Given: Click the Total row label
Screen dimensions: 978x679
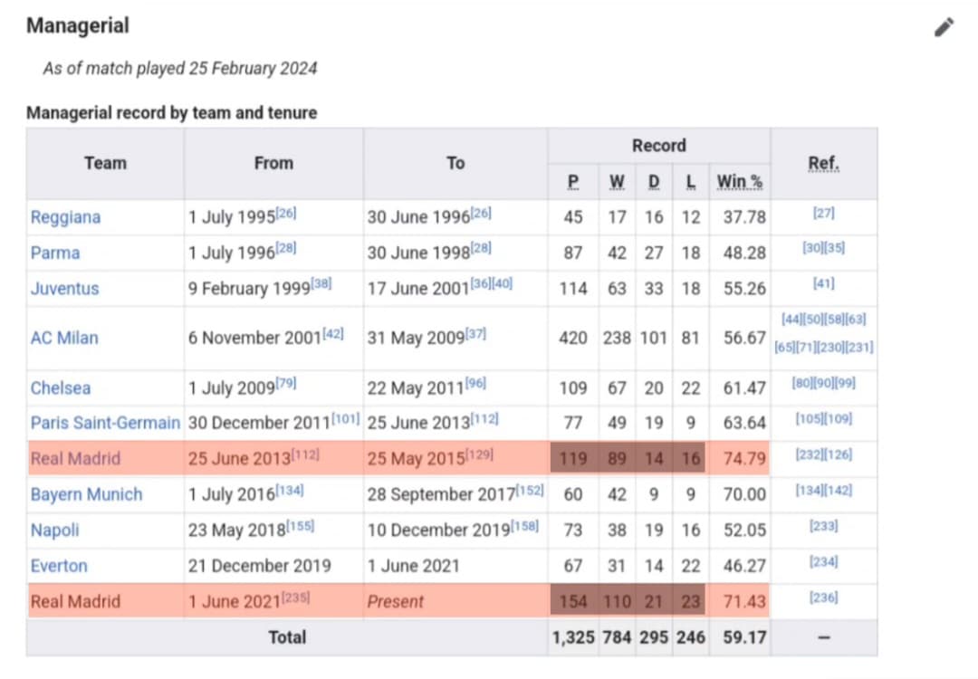Looking at the screenshot, I should pos(287,637).
